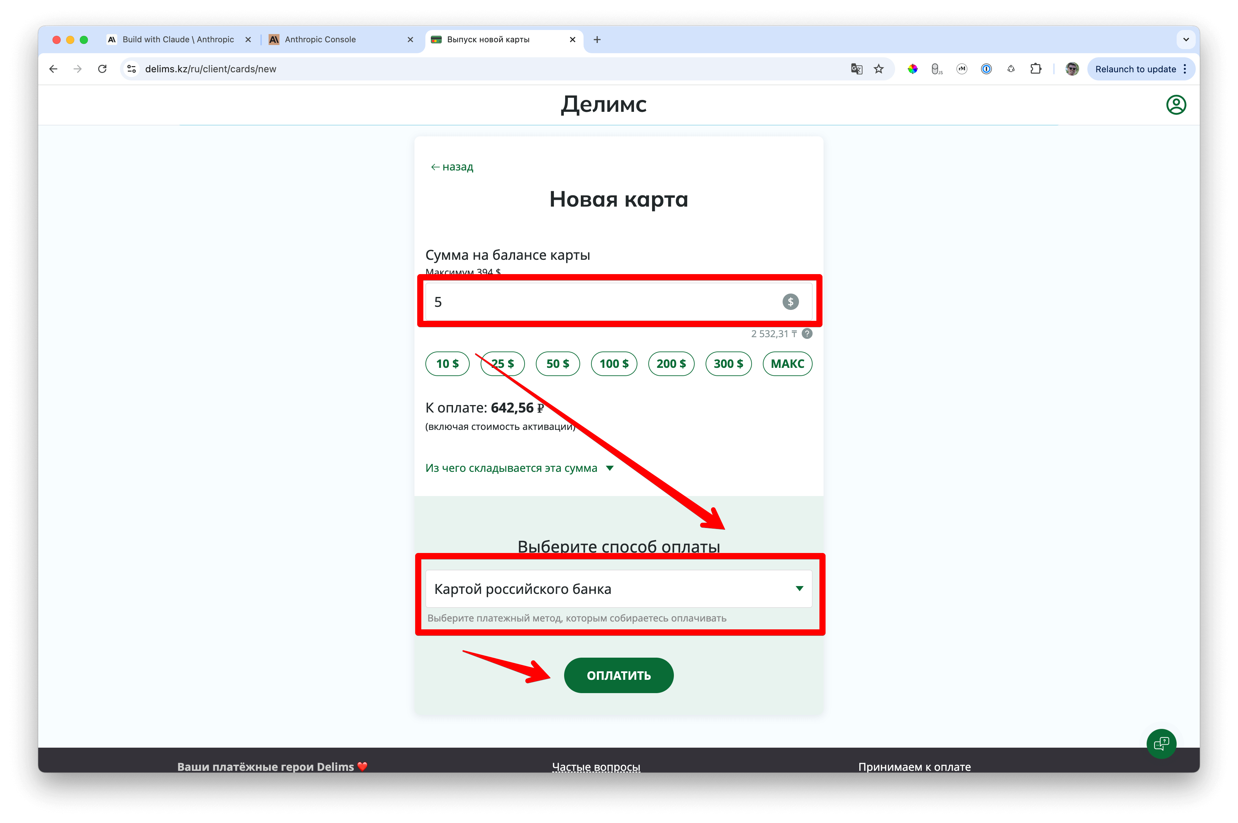1238x823 pixels.
Task: Close the Build with Claude tab
Action: click(248, 39)
